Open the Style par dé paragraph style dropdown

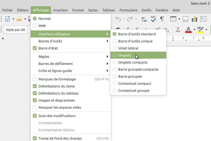point(15,30)
